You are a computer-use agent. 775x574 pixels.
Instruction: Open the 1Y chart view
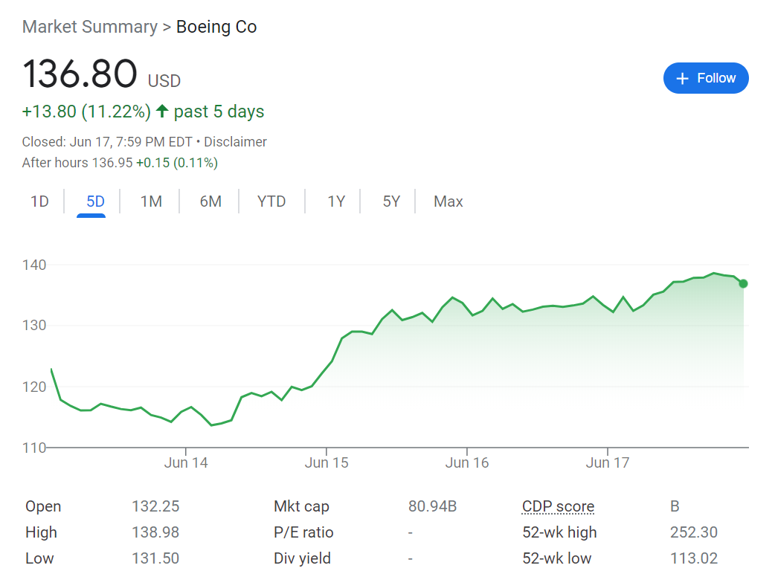(336, 201)
